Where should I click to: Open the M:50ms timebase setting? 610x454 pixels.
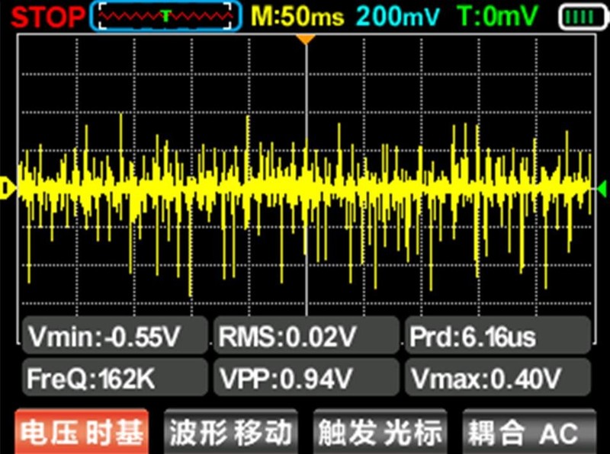(297, 16)
